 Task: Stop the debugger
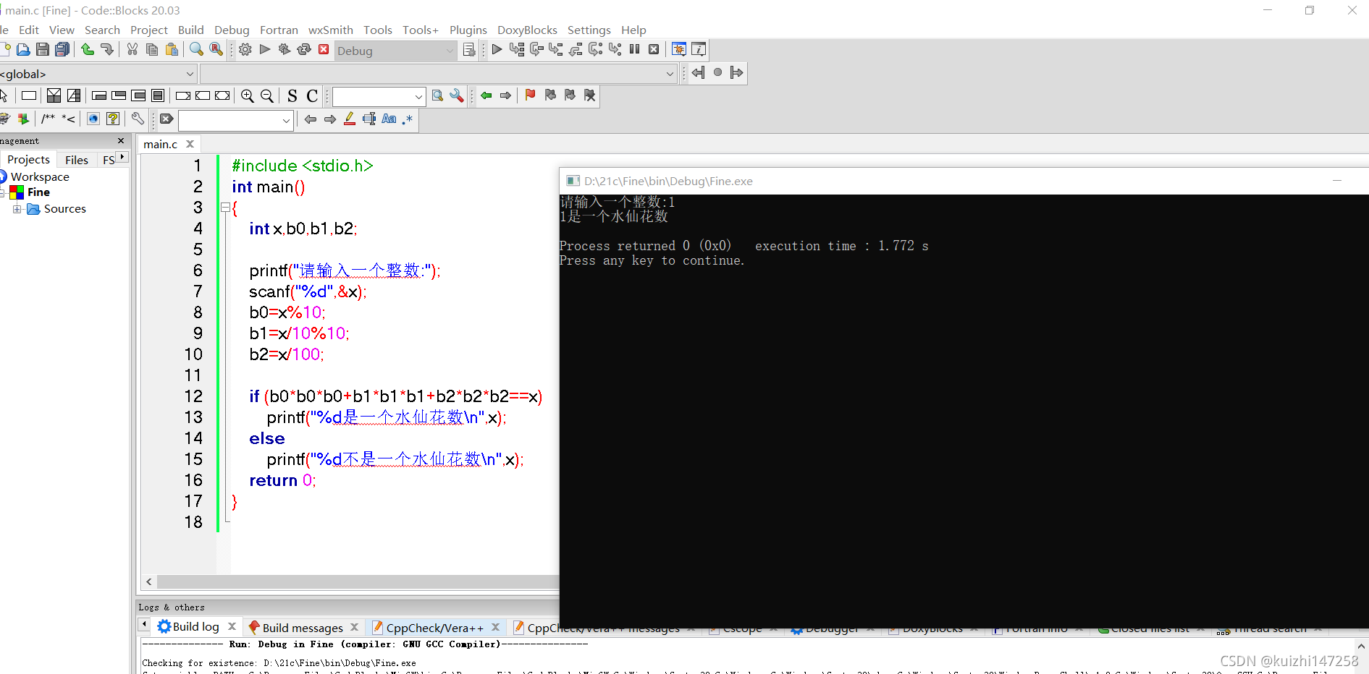pyautogui.click(x=654, y=49)
